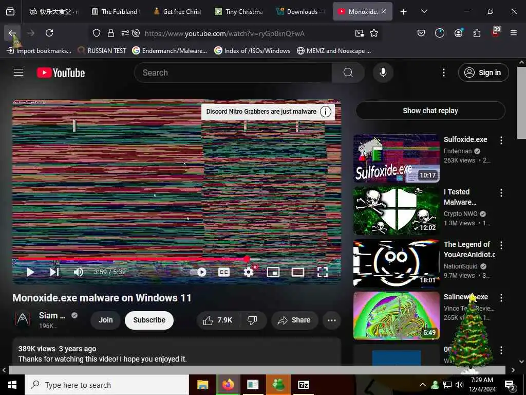Screen dimensions: 526x395
Task: Click the video progress bar scrubber
Action: tap(247, 259)
